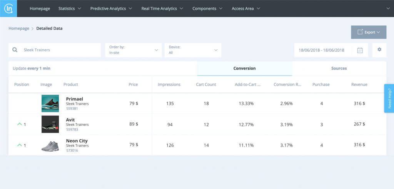Open the settings gear icon
The image size is (394, 189).
point(379,50)
